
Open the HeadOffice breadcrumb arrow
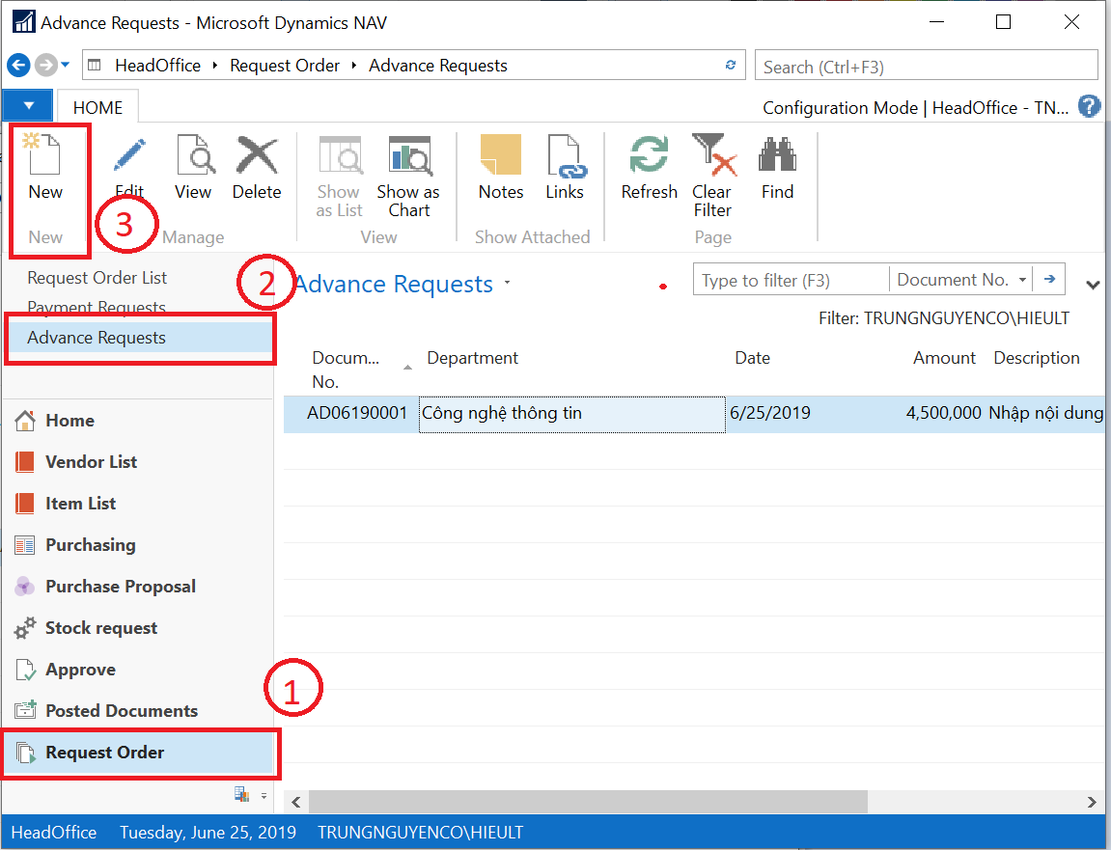pos(215,66)
